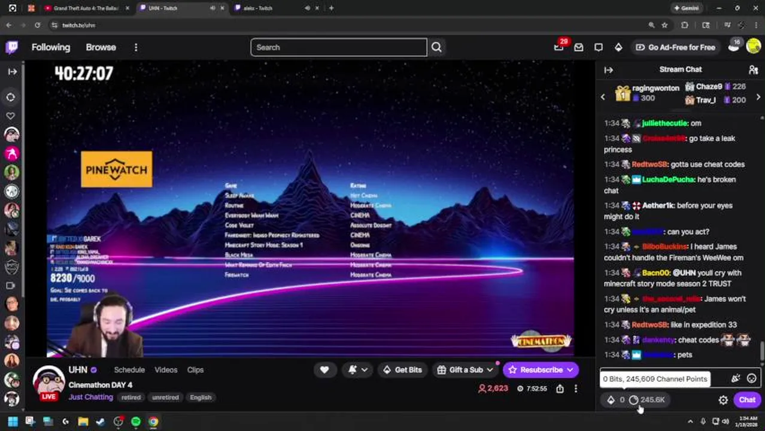This screenshot has width=765, height=431.
Task: Share the stream with the share icon
Action: [560, 388]
